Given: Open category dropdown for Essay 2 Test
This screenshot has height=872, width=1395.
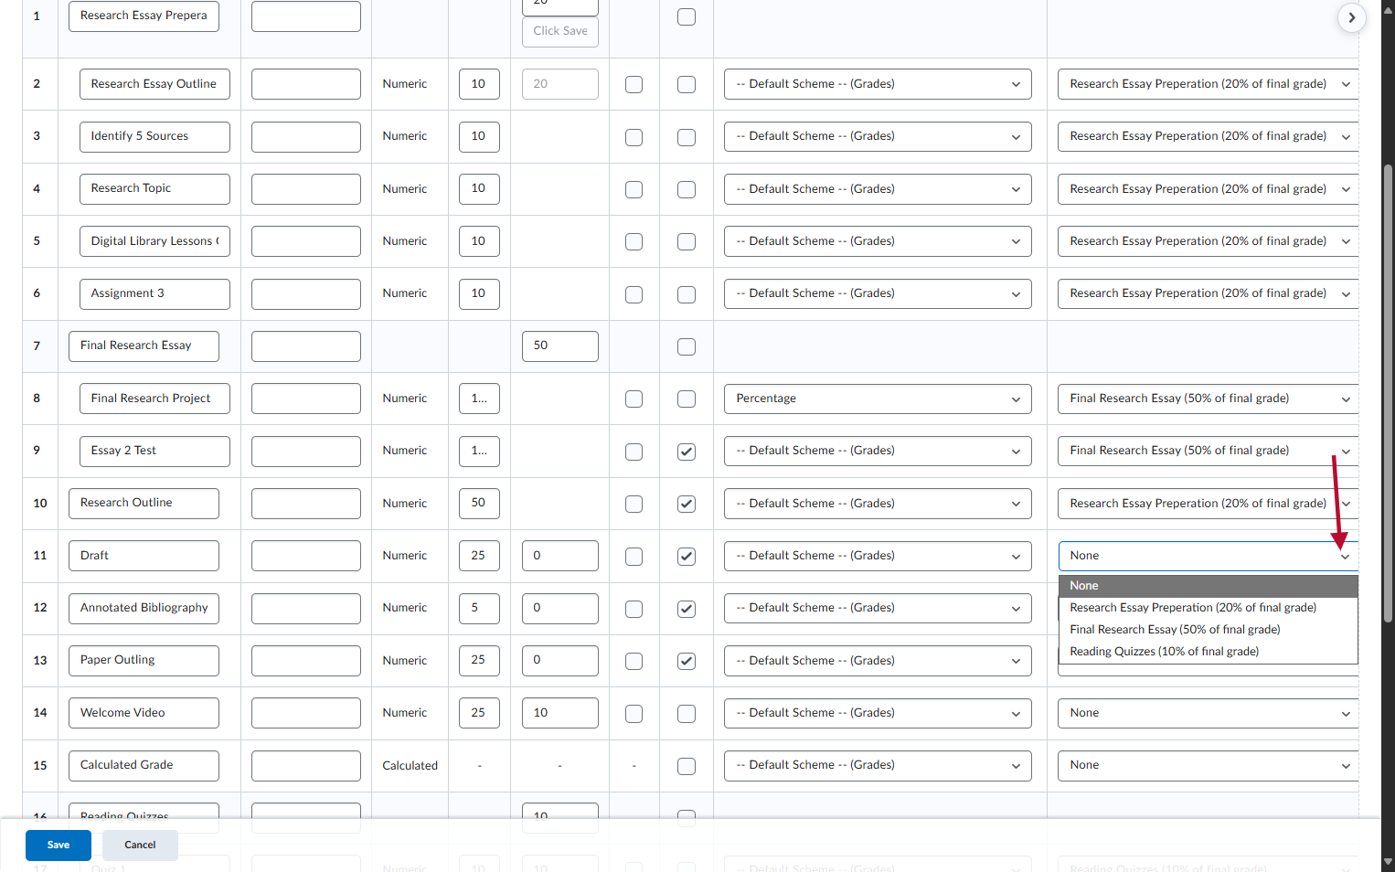Looking at the screenshot, I should [1208, 451].
